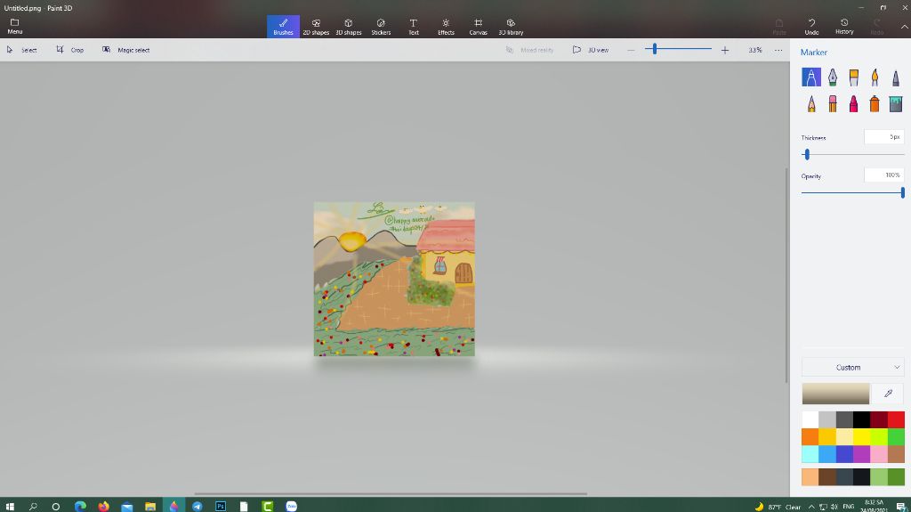Switch to the Brushes tab
Viewport: 911px width, 512px height.
pos(283,27)
